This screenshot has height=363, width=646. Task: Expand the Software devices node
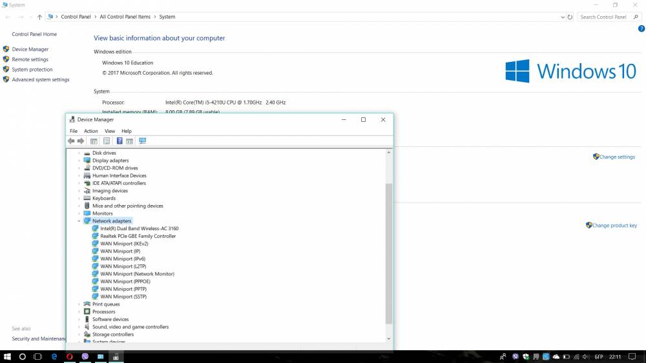click(x=79, y=319)
